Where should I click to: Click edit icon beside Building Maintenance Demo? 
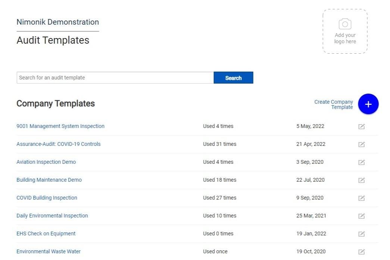click(x=361, y=180)
